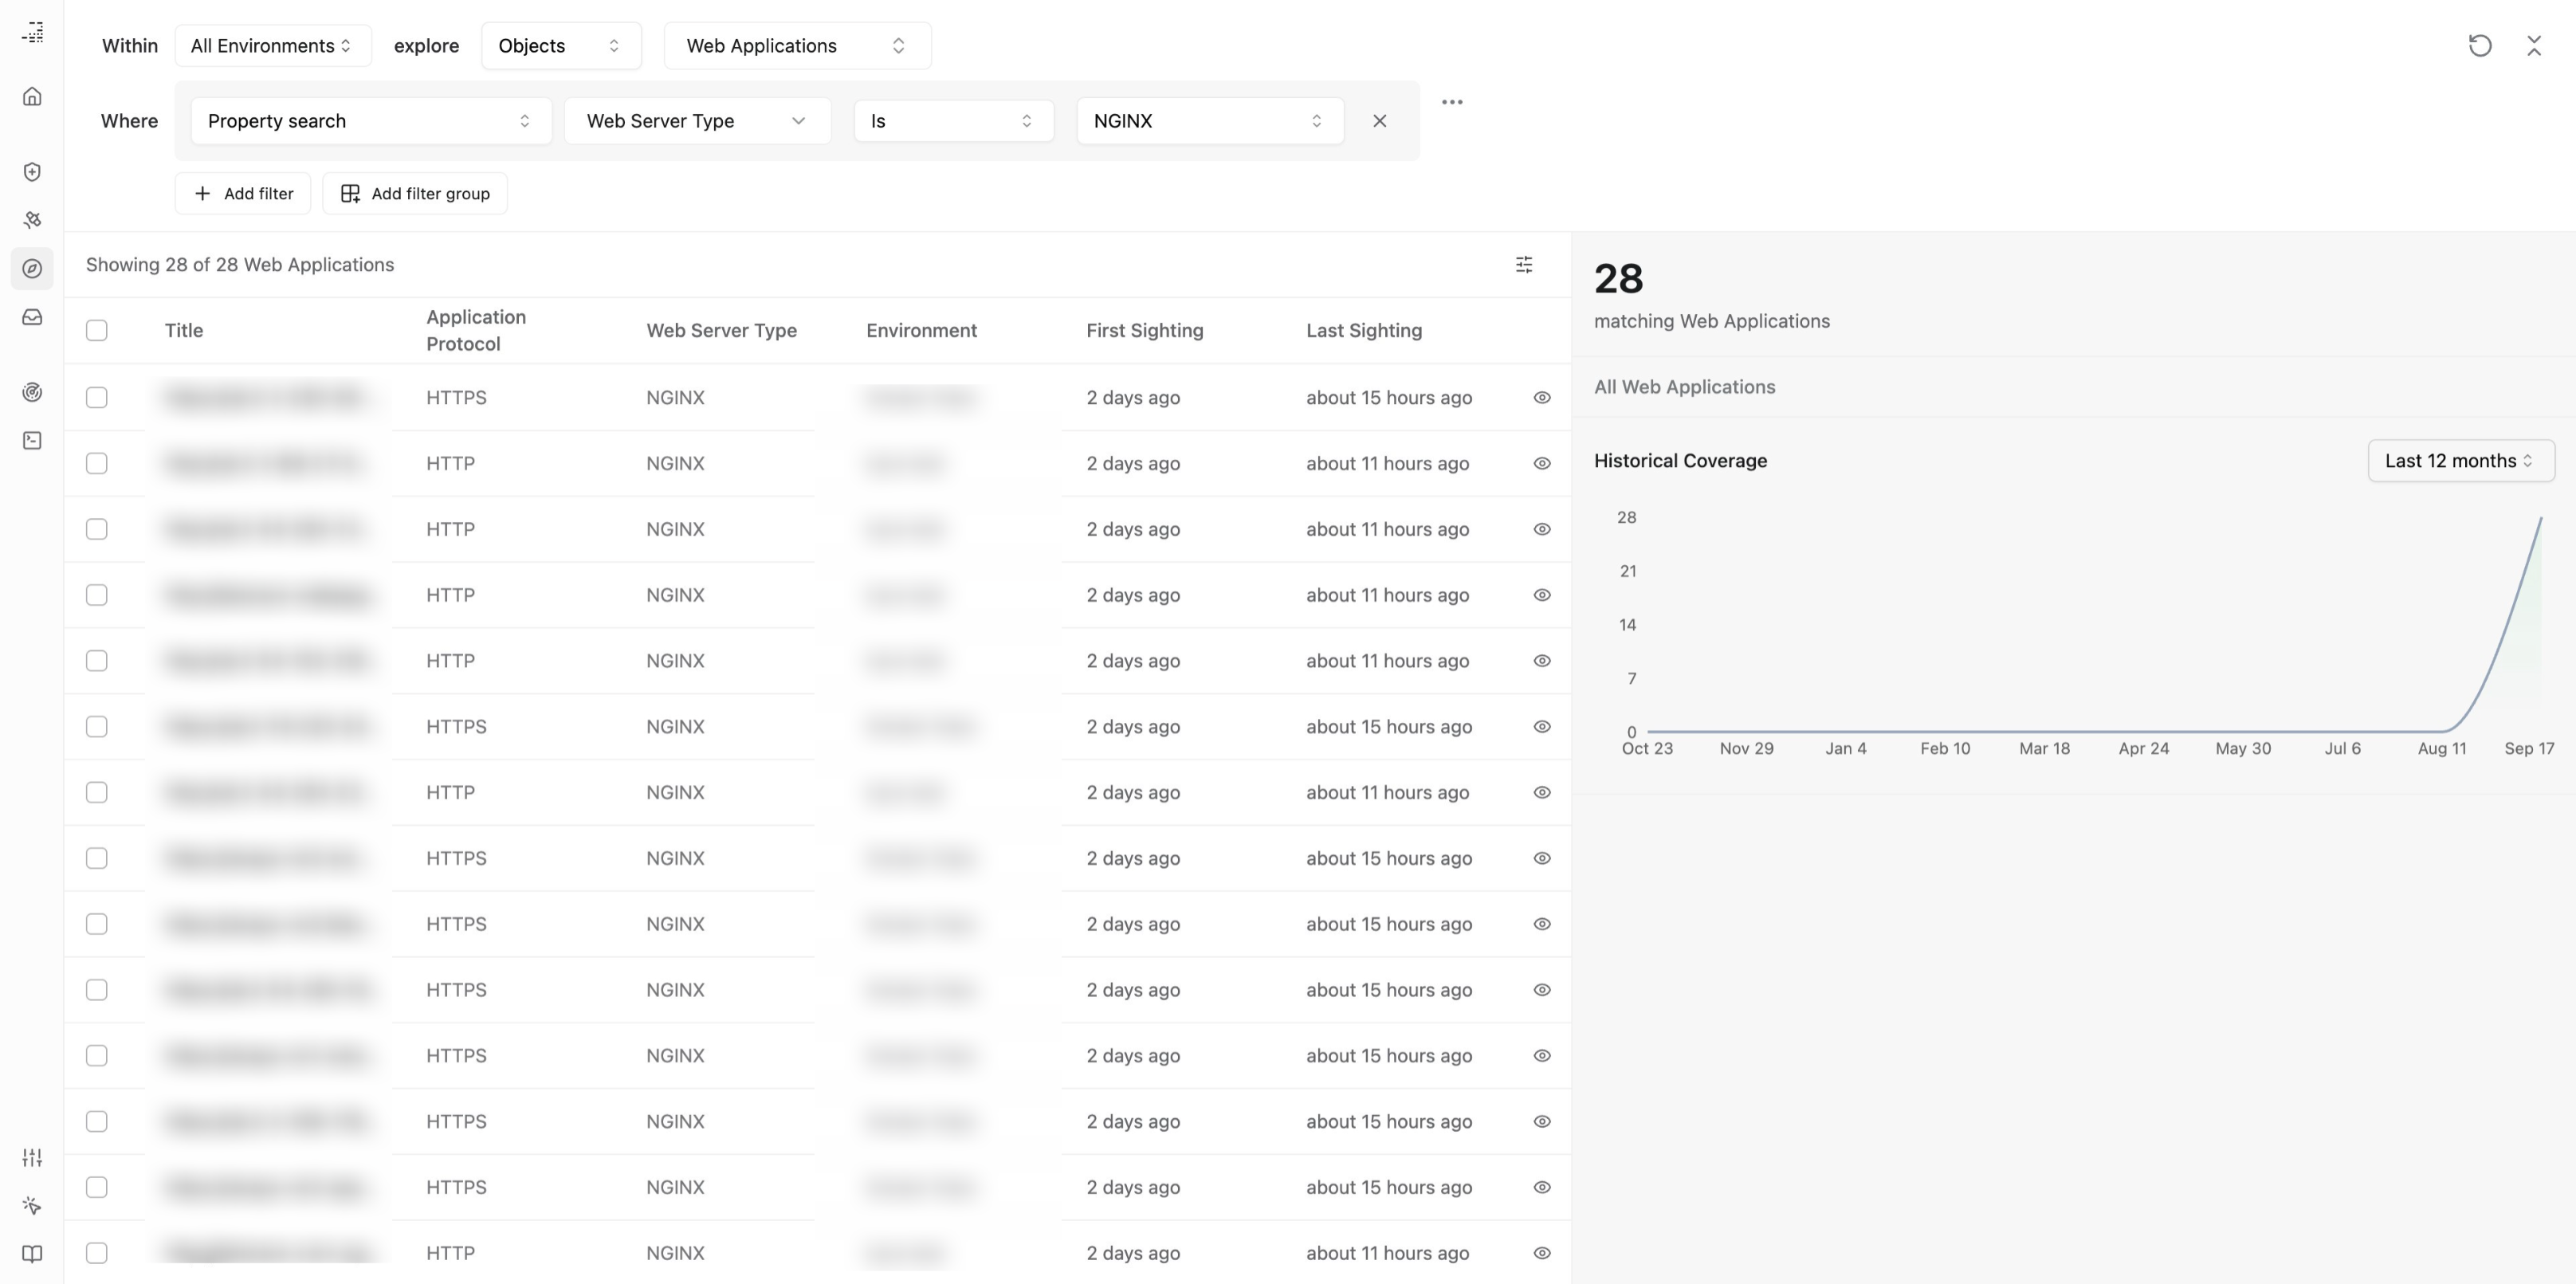Open the Last 12 months range dropdown
Screen dimensions: 2576x1284
point(2460,461)
